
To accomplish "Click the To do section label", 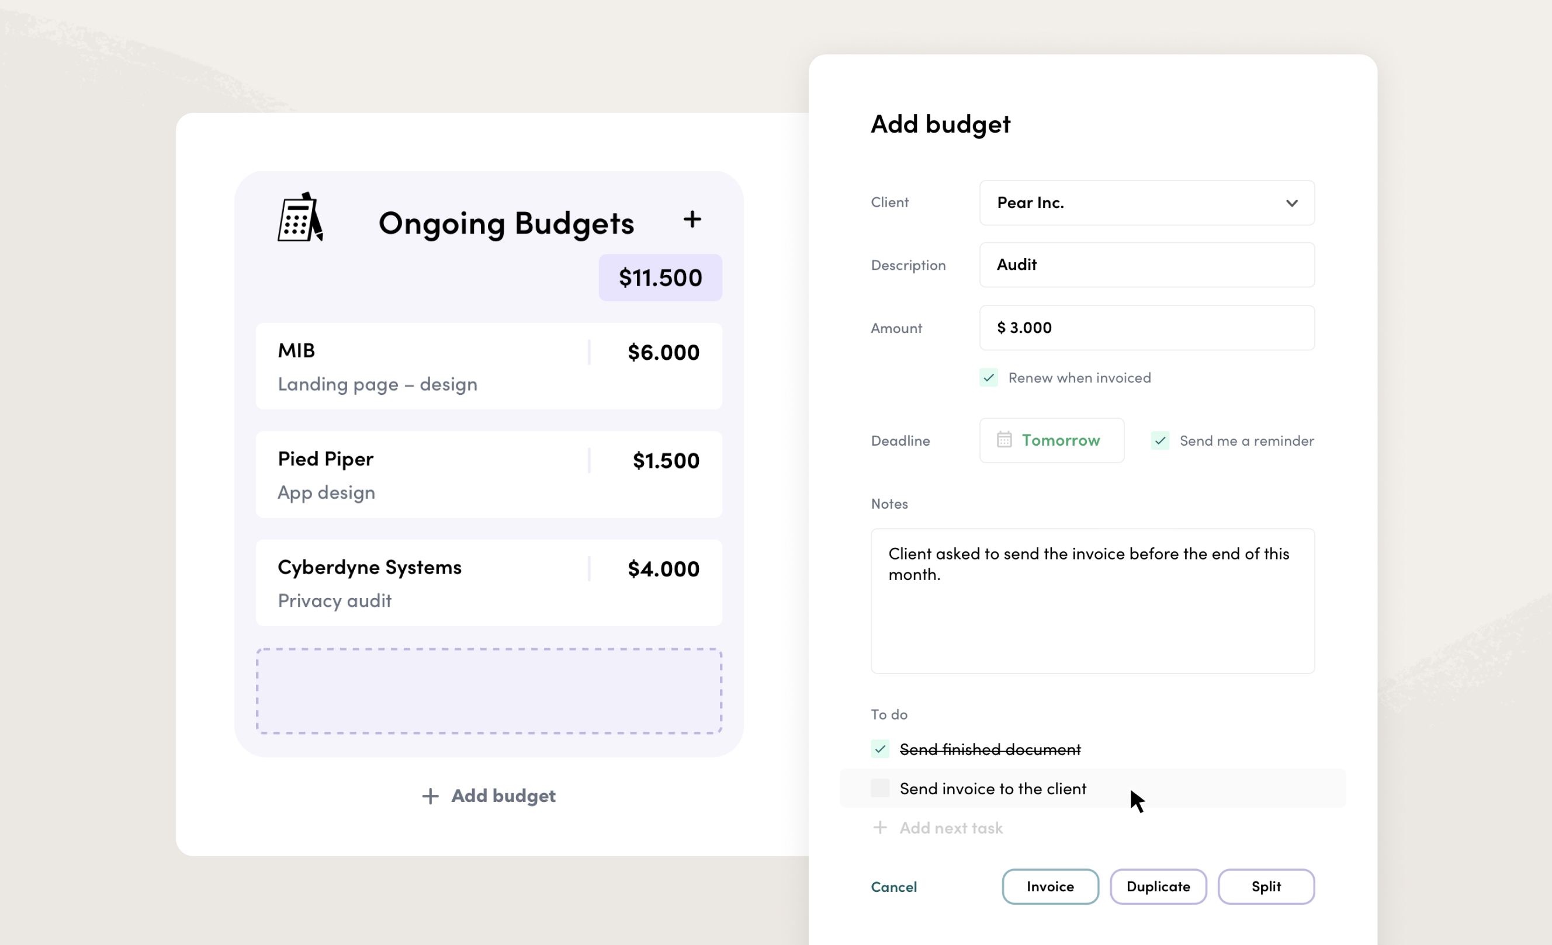I will (x=889, y=714).
